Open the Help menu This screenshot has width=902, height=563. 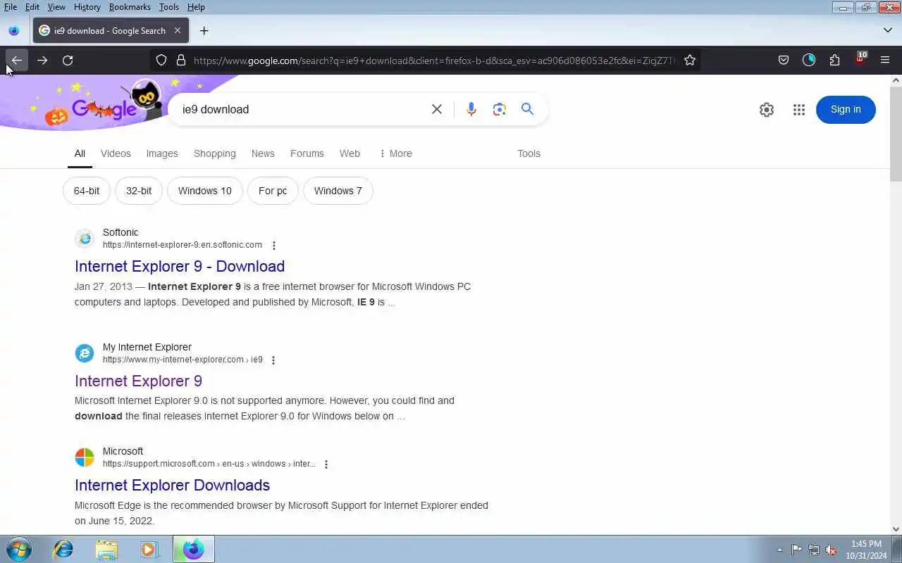pyautogui.click(x=196, y=7)
